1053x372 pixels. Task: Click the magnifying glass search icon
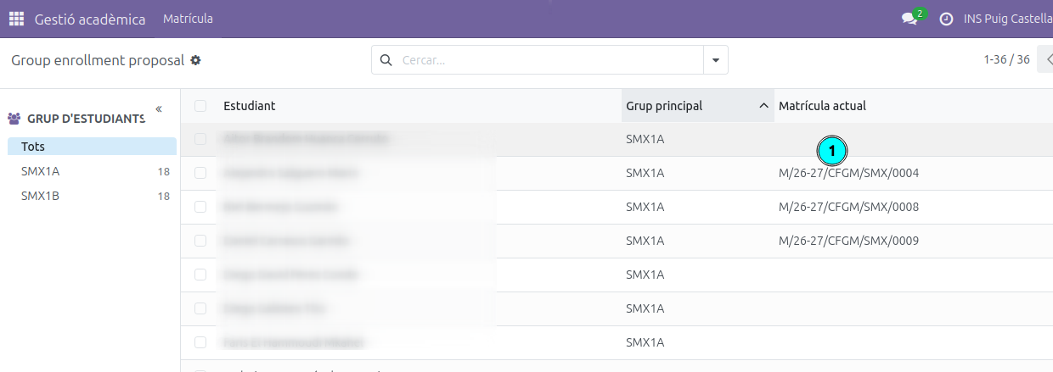386,60
